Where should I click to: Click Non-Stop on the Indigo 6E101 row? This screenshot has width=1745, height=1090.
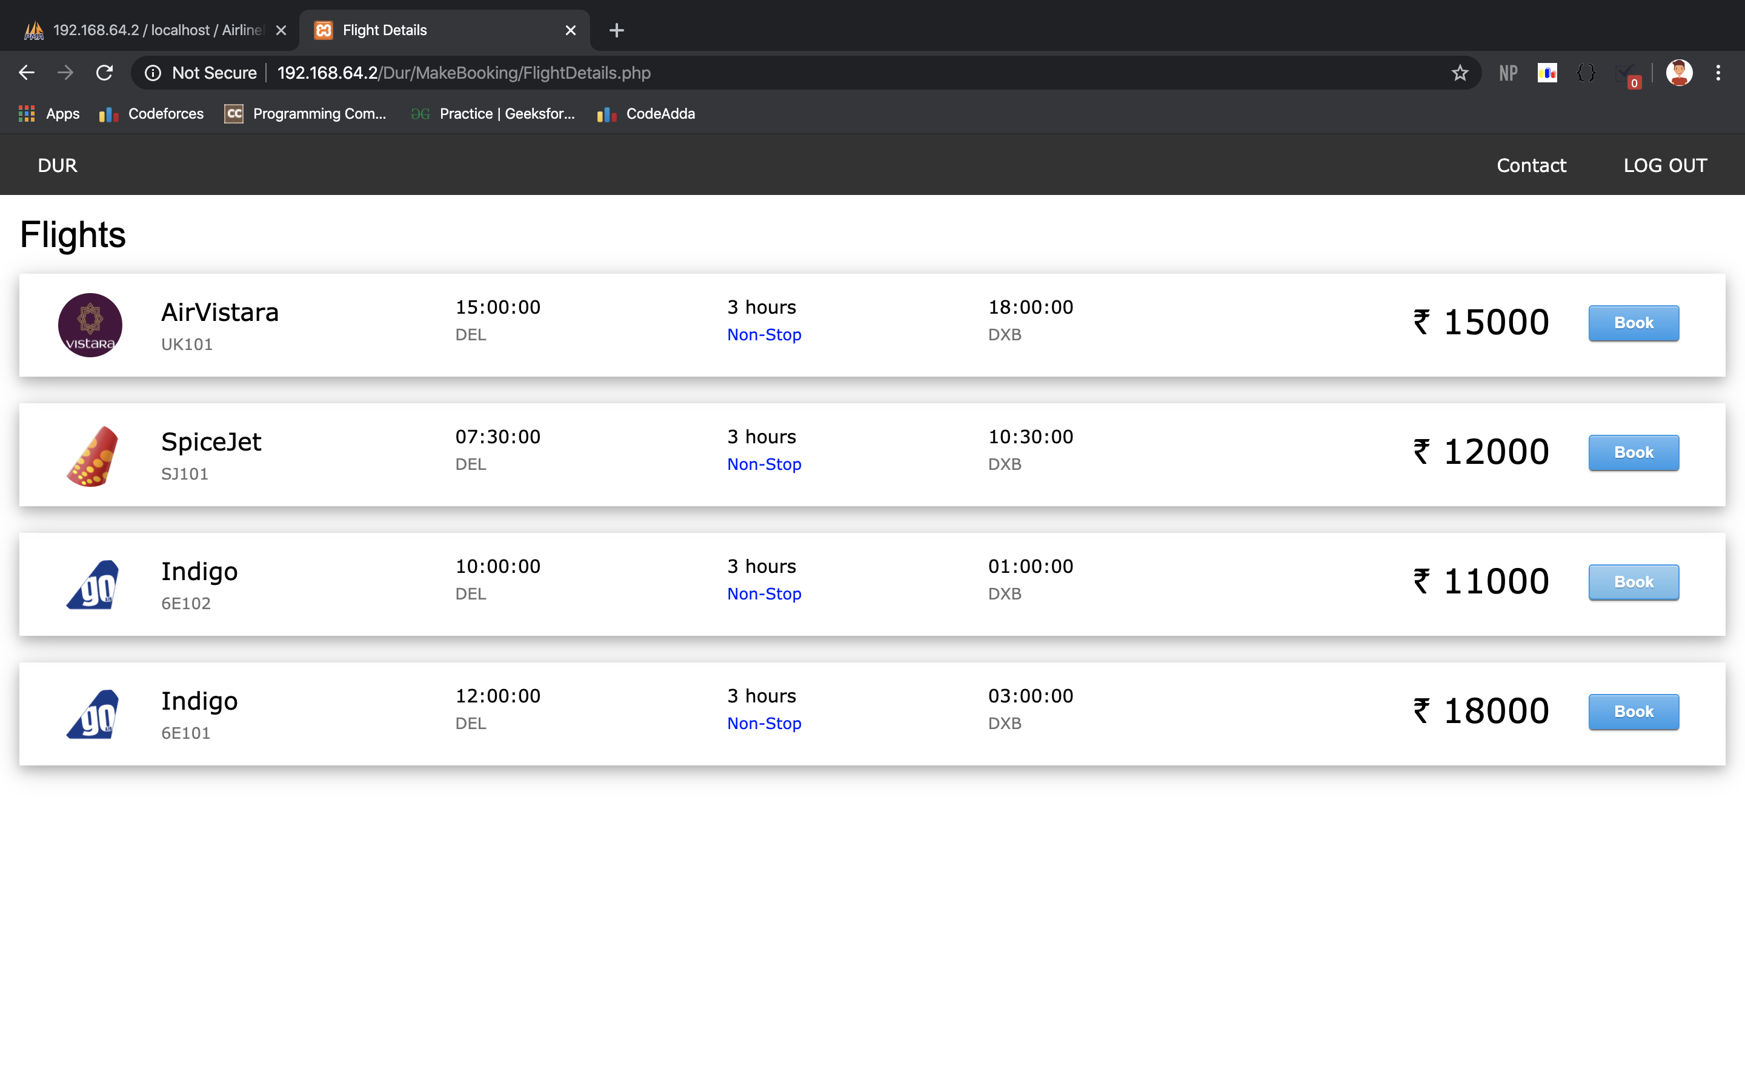764,723
